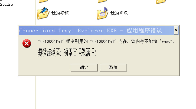The image size is (196, 109).
Task: Click the 0x10004fa4 memory error message text
Action: click(106, 41)
